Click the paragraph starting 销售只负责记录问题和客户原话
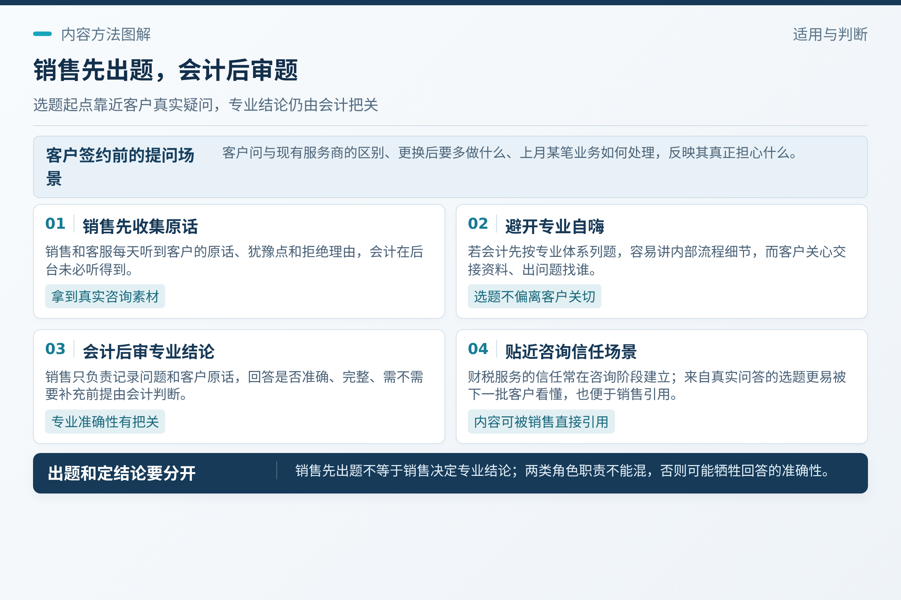The image size is (901, 600). 234,386
